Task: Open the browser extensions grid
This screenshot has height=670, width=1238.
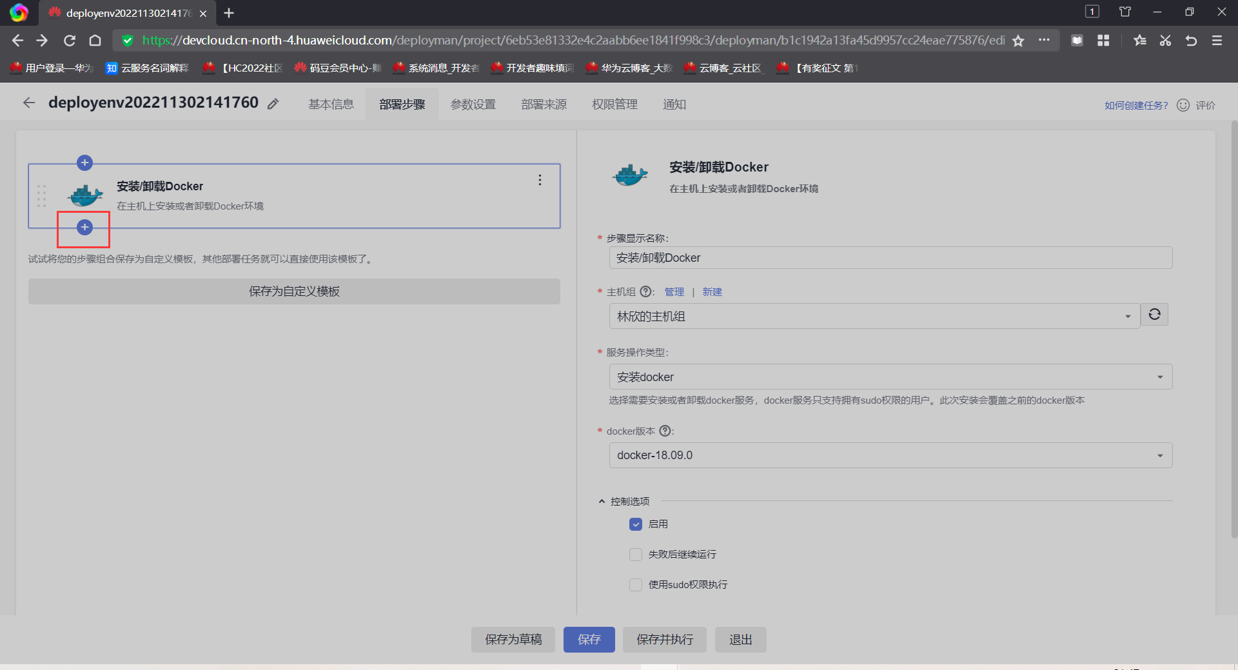Action: tap(1103, 41)
